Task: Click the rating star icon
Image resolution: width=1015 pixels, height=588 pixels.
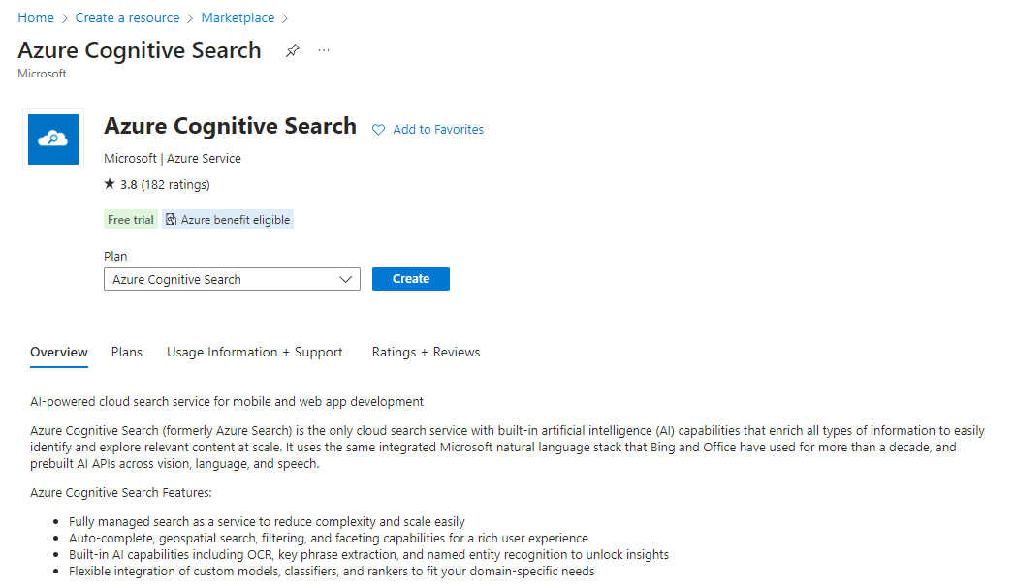Action: click(x=110, y=184)
